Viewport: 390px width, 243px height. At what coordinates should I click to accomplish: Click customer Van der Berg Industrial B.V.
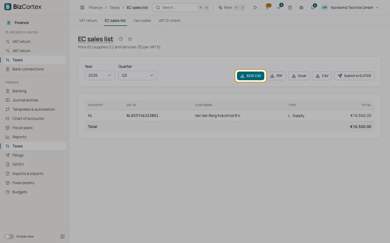(x=218, y=116)
